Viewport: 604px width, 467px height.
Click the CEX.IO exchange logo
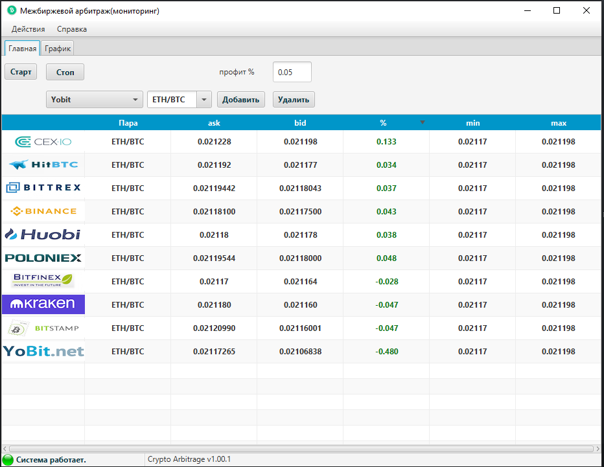coord(43,142)
